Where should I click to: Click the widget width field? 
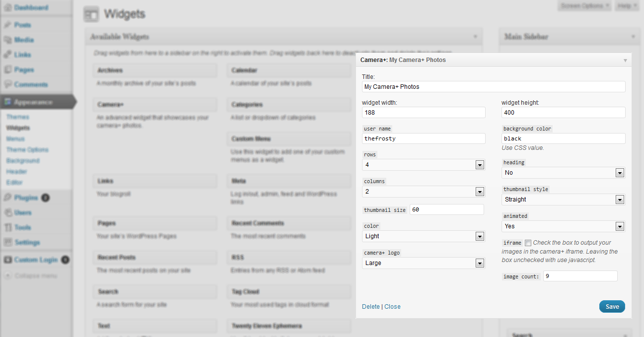point(424,112)
